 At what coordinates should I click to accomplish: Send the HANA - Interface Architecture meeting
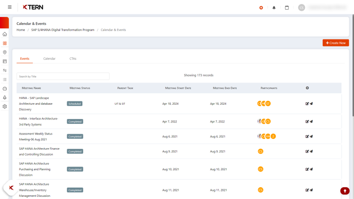tap(311, 121)
